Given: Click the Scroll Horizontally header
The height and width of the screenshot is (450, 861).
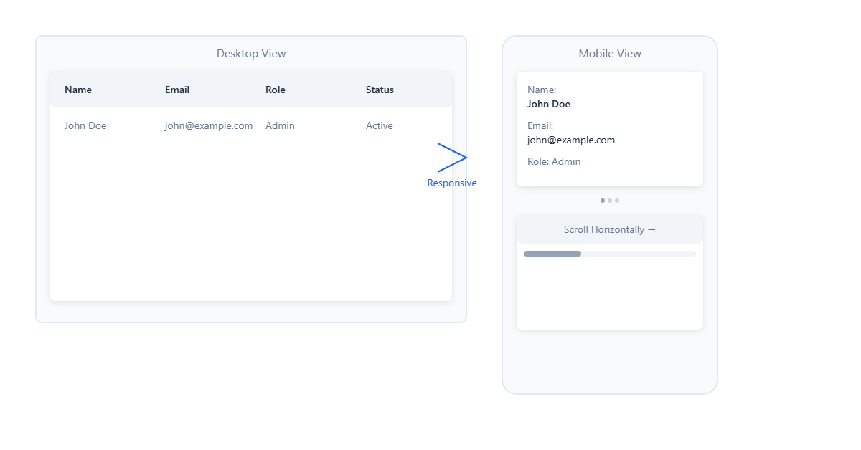Looking at the screenshot, I should tap(610, 229).
